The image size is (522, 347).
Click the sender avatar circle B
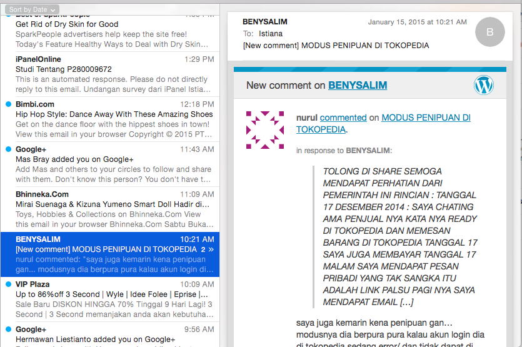pyautogui.click(x=489, y=32)
